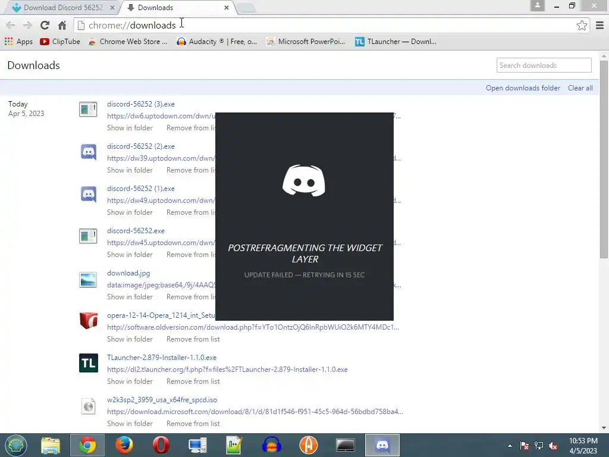Remove Opera installer from list
The width and height of the screenshot is (609, 457).
[x=193, y=339]
